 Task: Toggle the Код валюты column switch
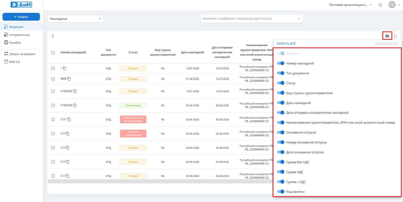(x=281, y=191)
